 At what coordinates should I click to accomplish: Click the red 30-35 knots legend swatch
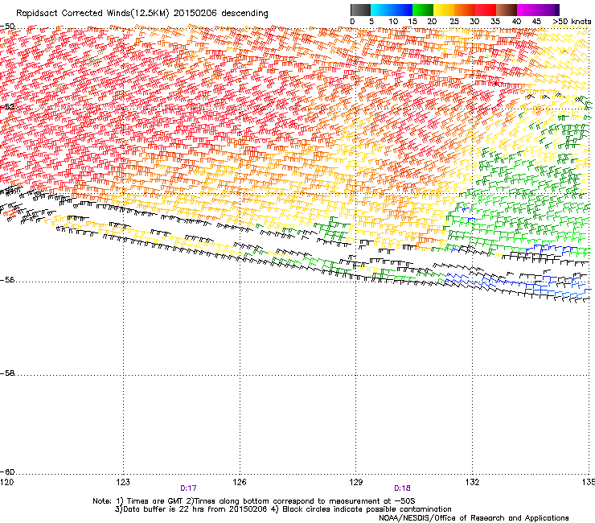486,10
